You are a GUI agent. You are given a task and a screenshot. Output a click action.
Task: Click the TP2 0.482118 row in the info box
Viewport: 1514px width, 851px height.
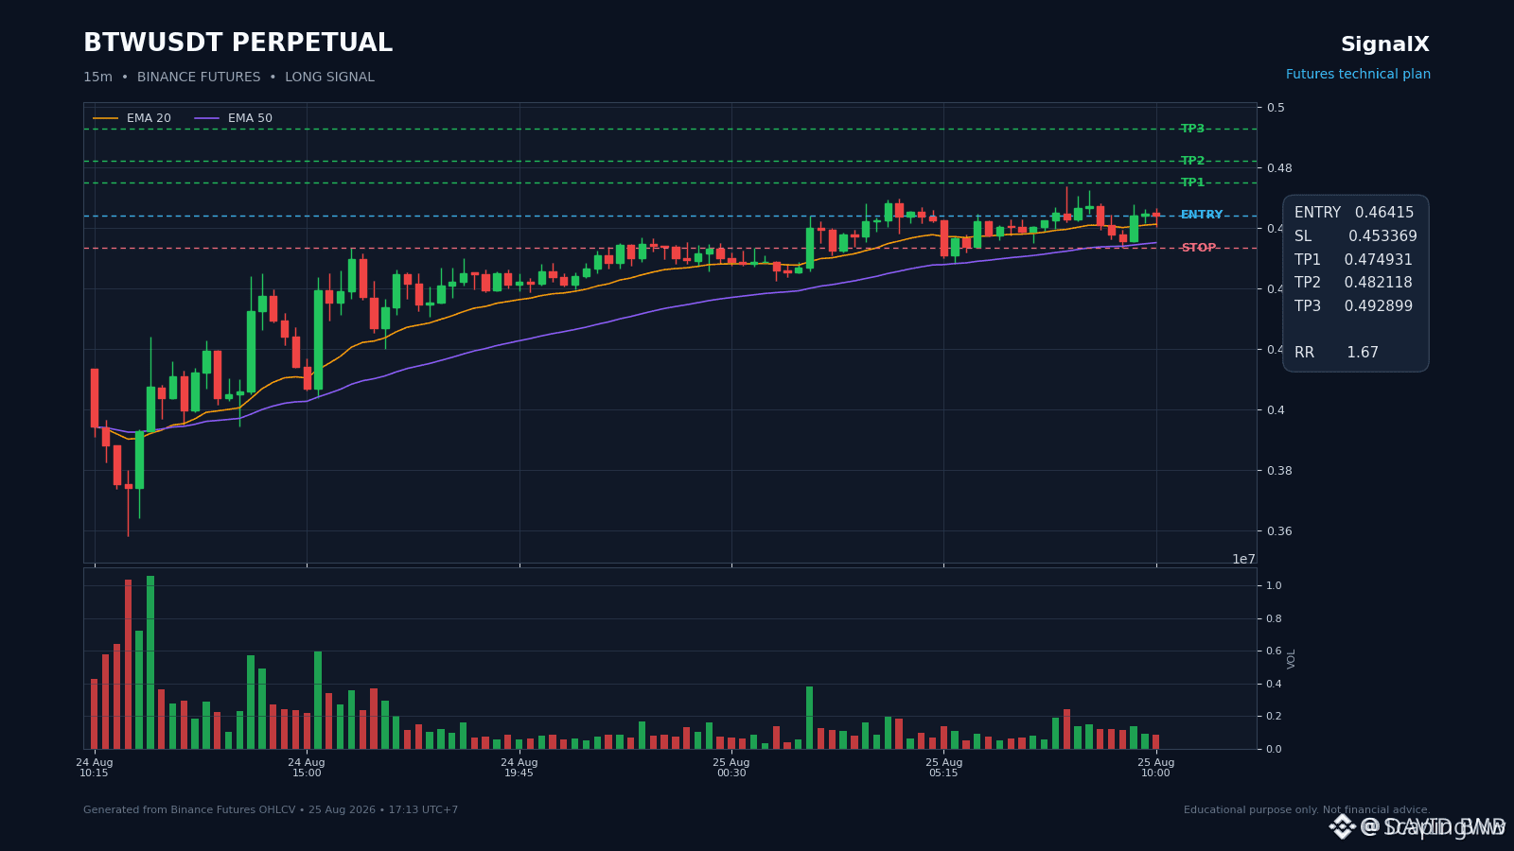tap(1353, 283)
